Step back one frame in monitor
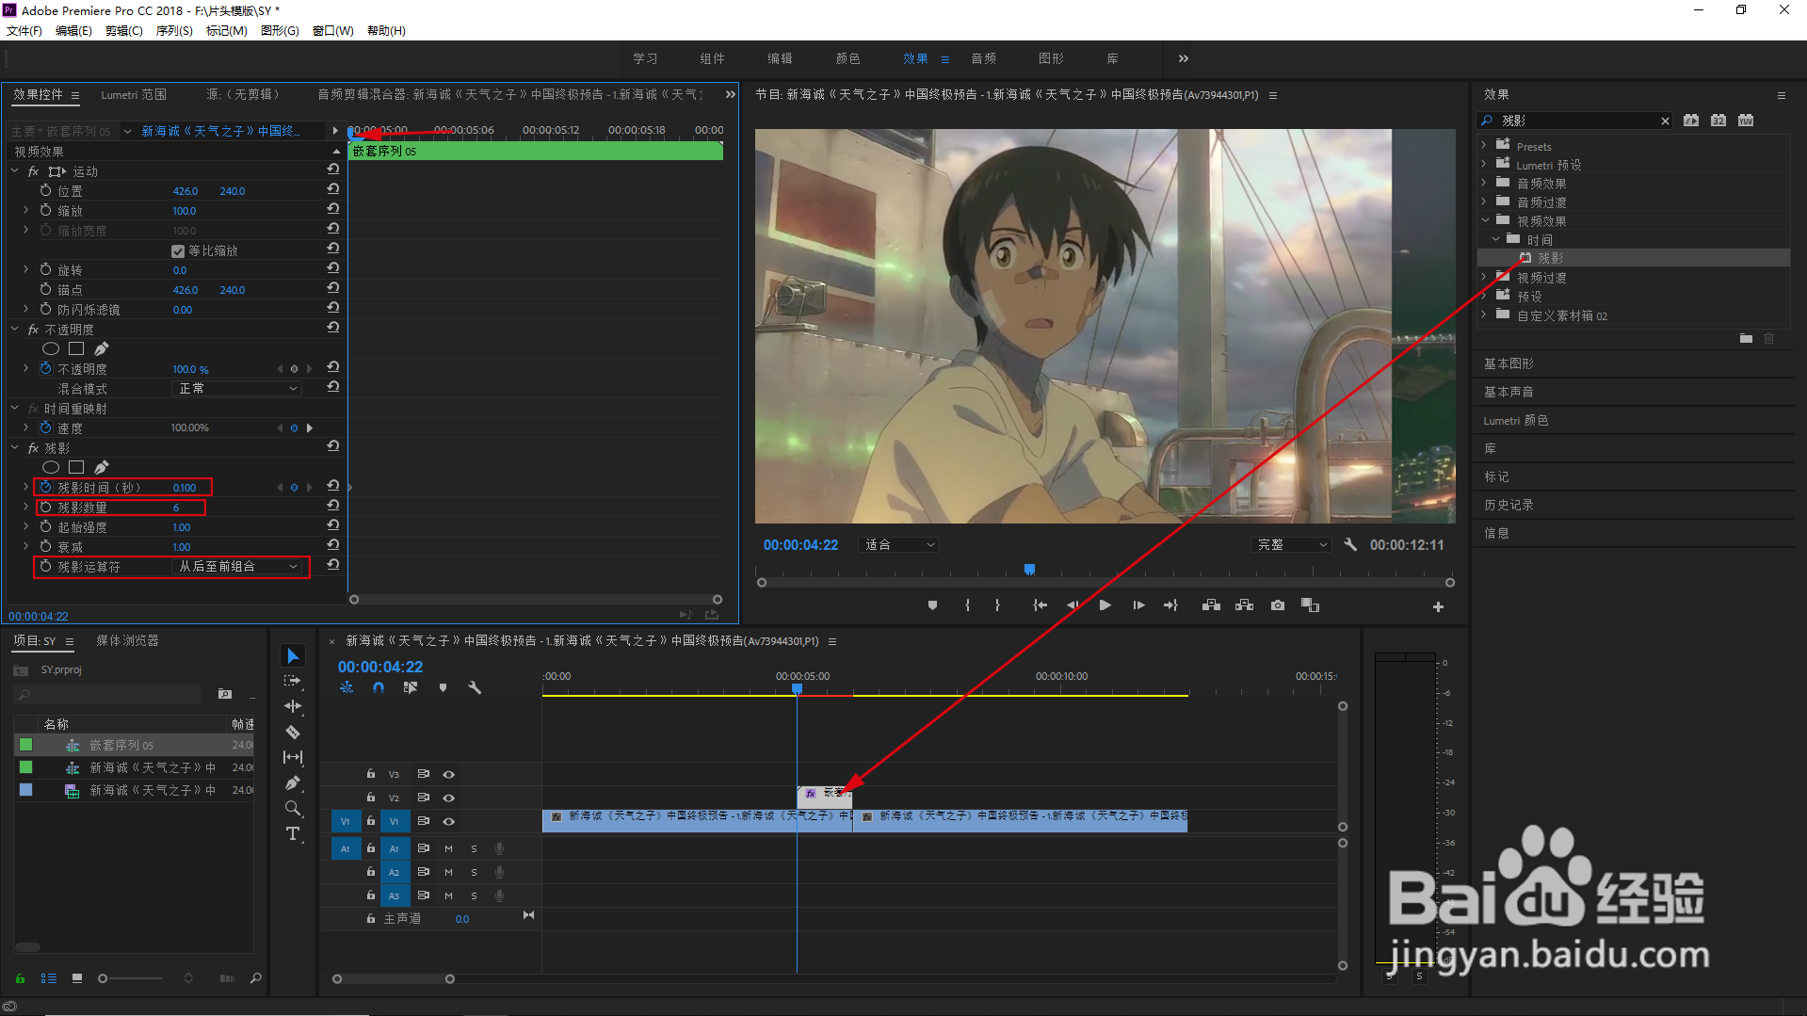 point(1073,605)
